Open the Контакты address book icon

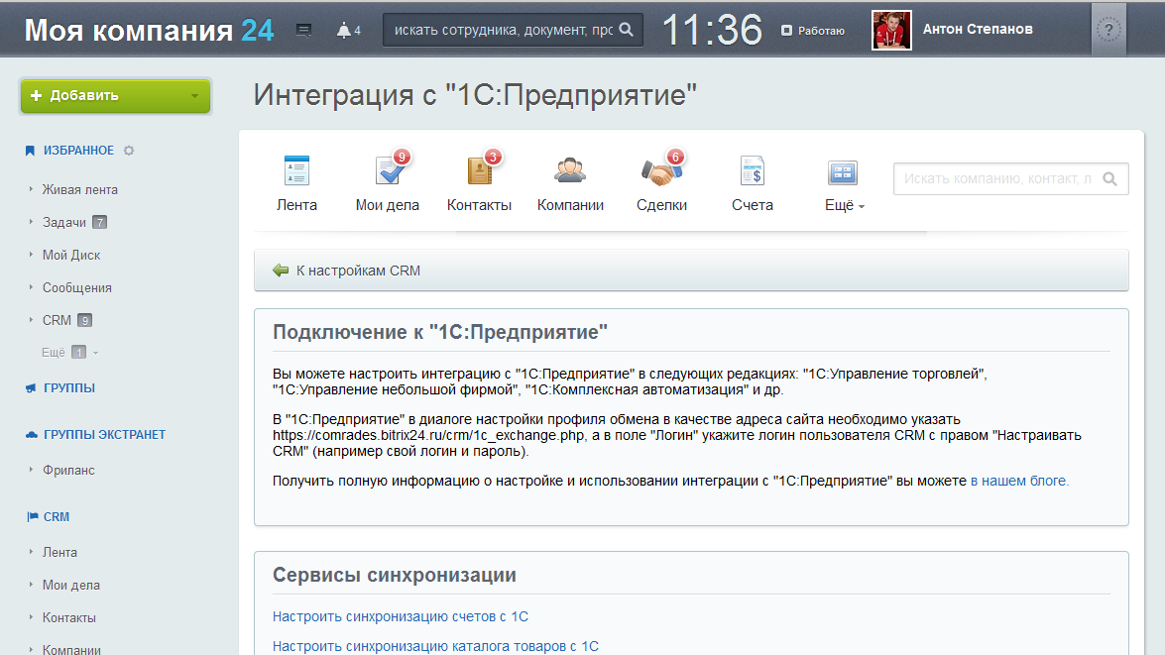coord(479,172)
